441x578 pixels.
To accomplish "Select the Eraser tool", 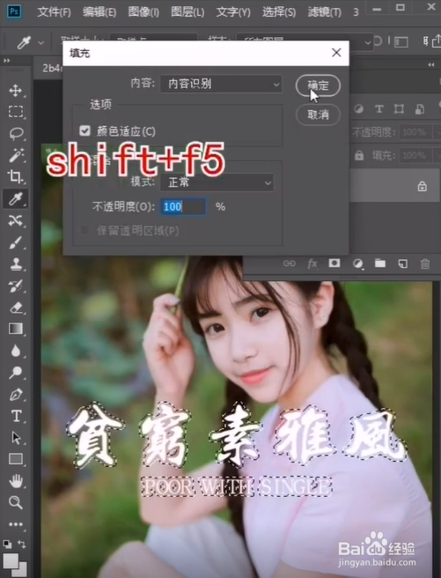I will [16, 308].
